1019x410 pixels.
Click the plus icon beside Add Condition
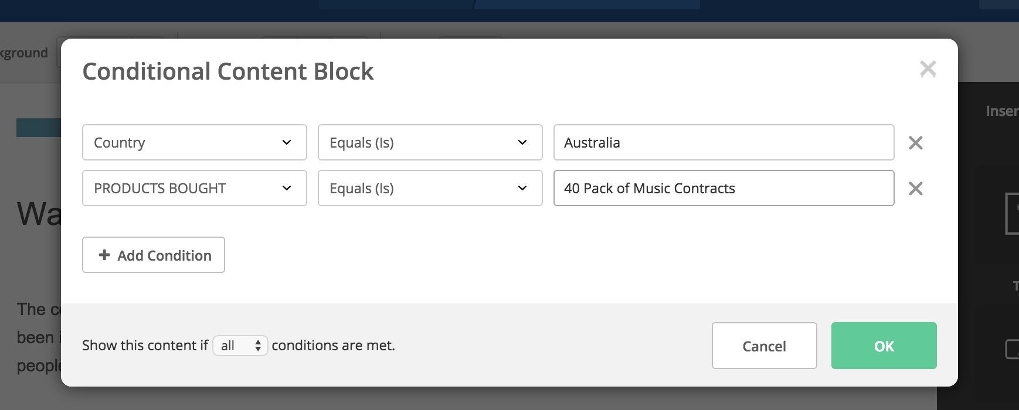click(x=104, y=255)
